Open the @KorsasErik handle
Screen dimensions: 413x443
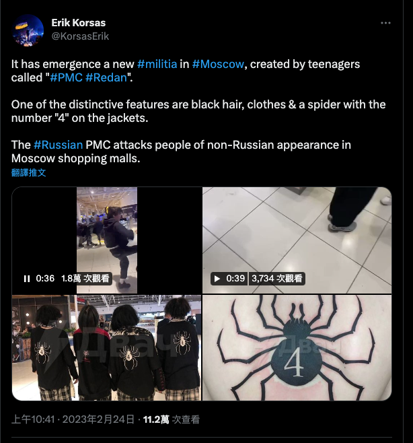tap(80, 36)
